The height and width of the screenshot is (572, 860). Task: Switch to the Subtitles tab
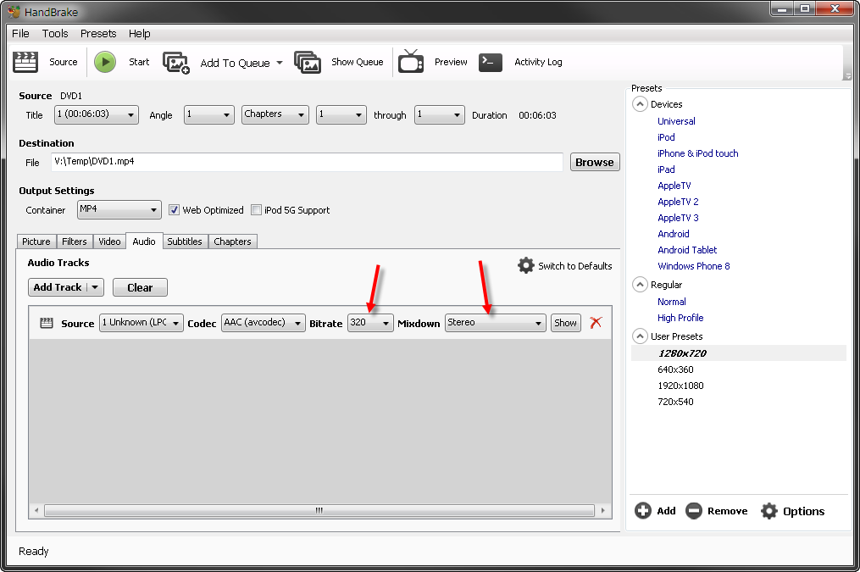[184, 242]
